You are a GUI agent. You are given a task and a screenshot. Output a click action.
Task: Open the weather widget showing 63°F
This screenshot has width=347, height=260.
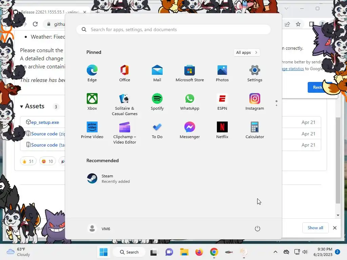click(18, 252)
